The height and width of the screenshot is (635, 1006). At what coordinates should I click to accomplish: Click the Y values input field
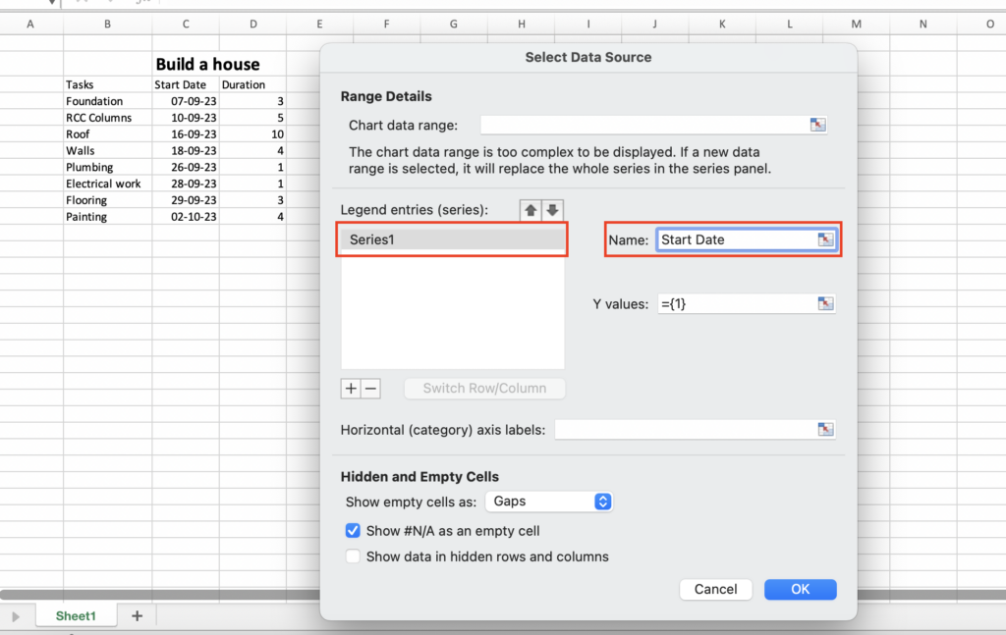pyautogui.click(x=735, y=304)
